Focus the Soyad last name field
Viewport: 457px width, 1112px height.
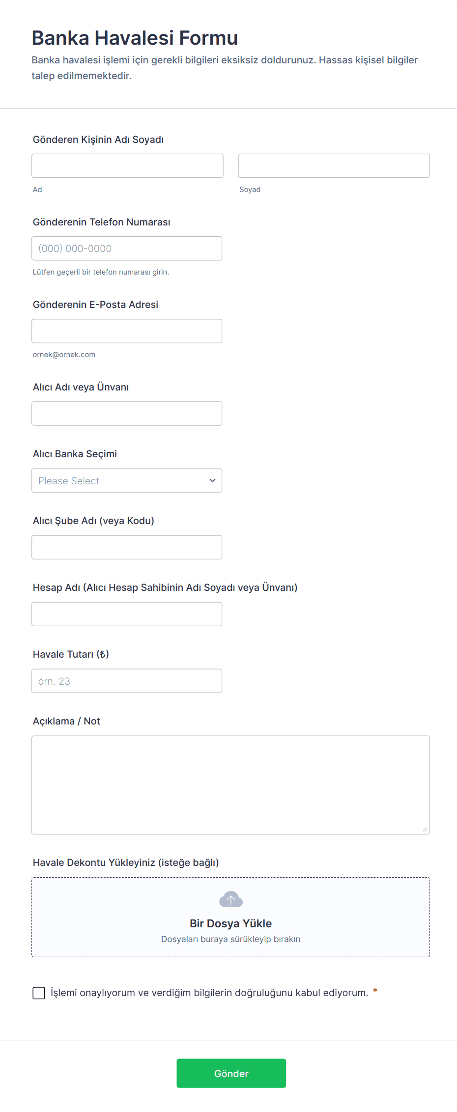tap(334, 166)
